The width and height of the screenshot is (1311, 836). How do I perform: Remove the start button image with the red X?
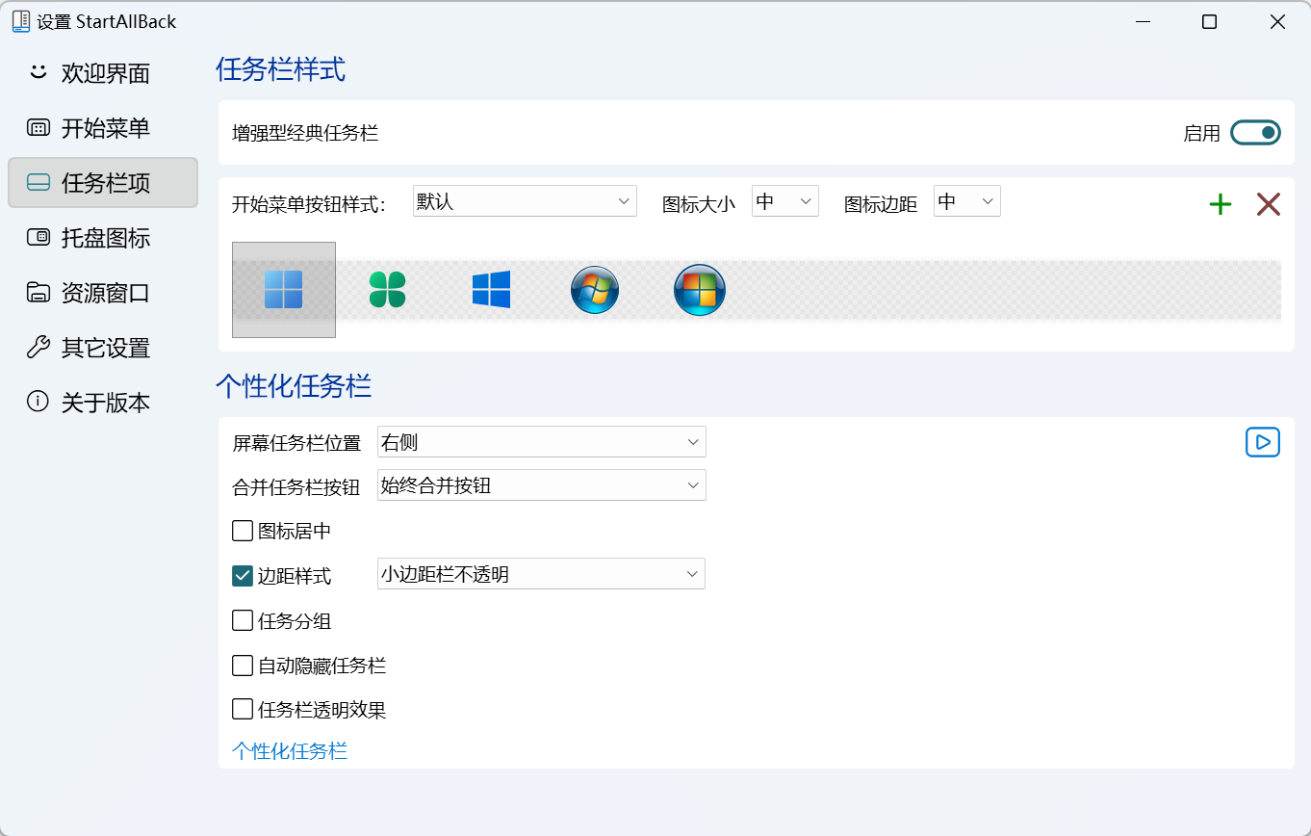1269,204
